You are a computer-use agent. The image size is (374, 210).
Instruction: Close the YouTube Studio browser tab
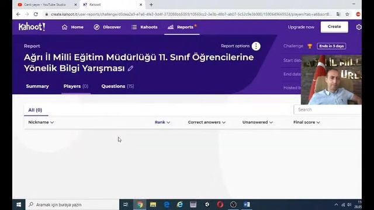[75, 5]
